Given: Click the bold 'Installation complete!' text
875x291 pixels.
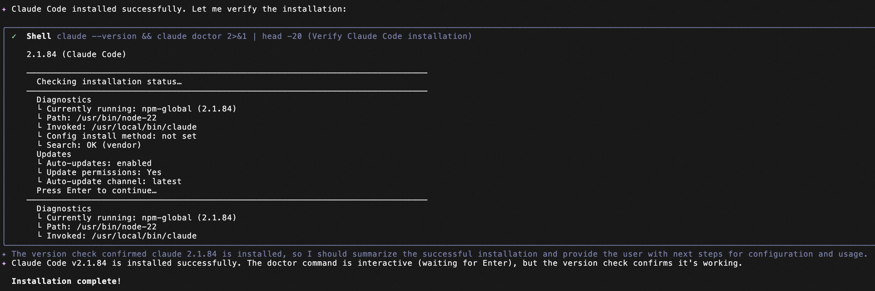Looking at the screenshot, I should click(x=66, y=281).
